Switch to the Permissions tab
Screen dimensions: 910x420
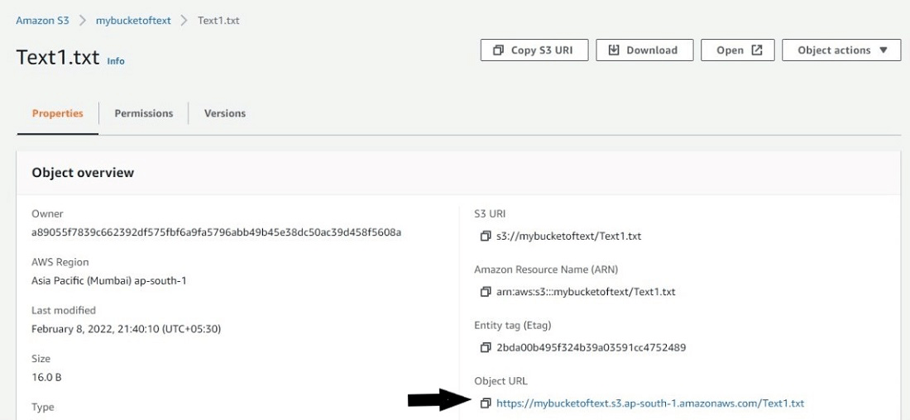pos(143,113)
